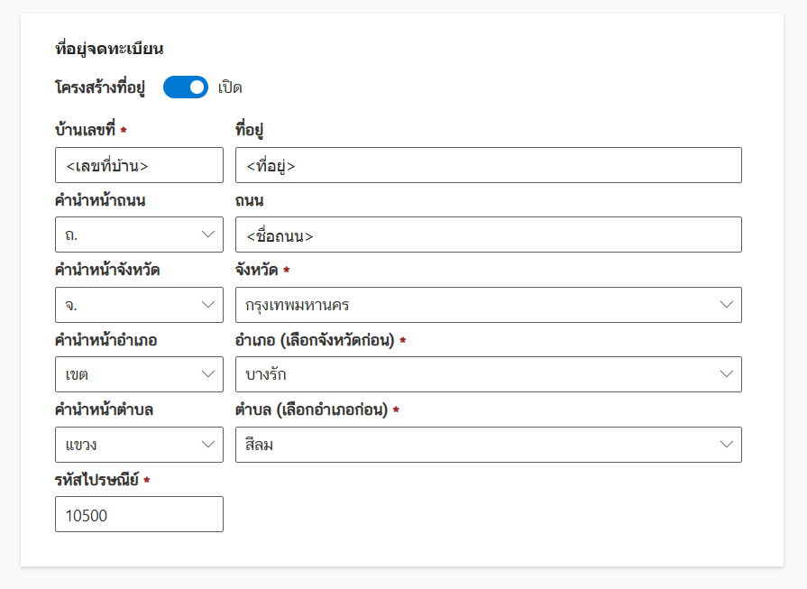Click the โครงสร้างที่อยู่ label text
This screenshot has width=807, height=589.
pyautogui.click(x=99, y=87)
